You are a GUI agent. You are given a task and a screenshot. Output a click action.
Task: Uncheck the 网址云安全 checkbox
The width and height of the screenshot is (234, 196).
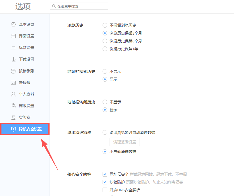105,174
